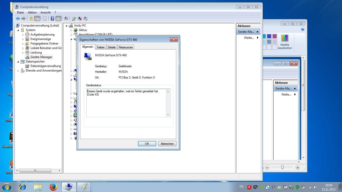Open Internet Explorer from the taskbar

tap(23, 187)
